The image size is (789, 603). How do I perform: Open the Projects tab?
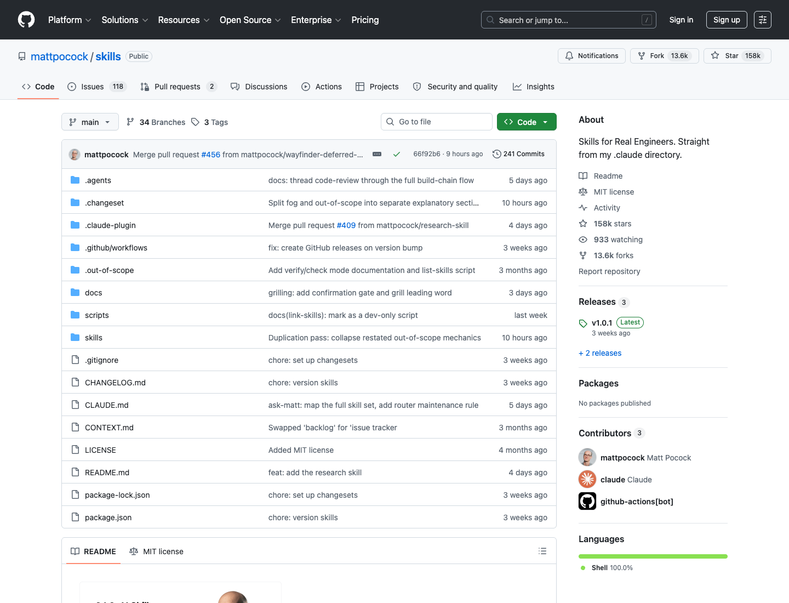[x=377, y=87]
